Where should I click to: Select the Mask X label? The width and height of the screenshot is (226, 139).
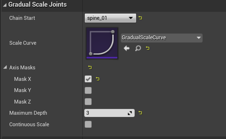22,79
